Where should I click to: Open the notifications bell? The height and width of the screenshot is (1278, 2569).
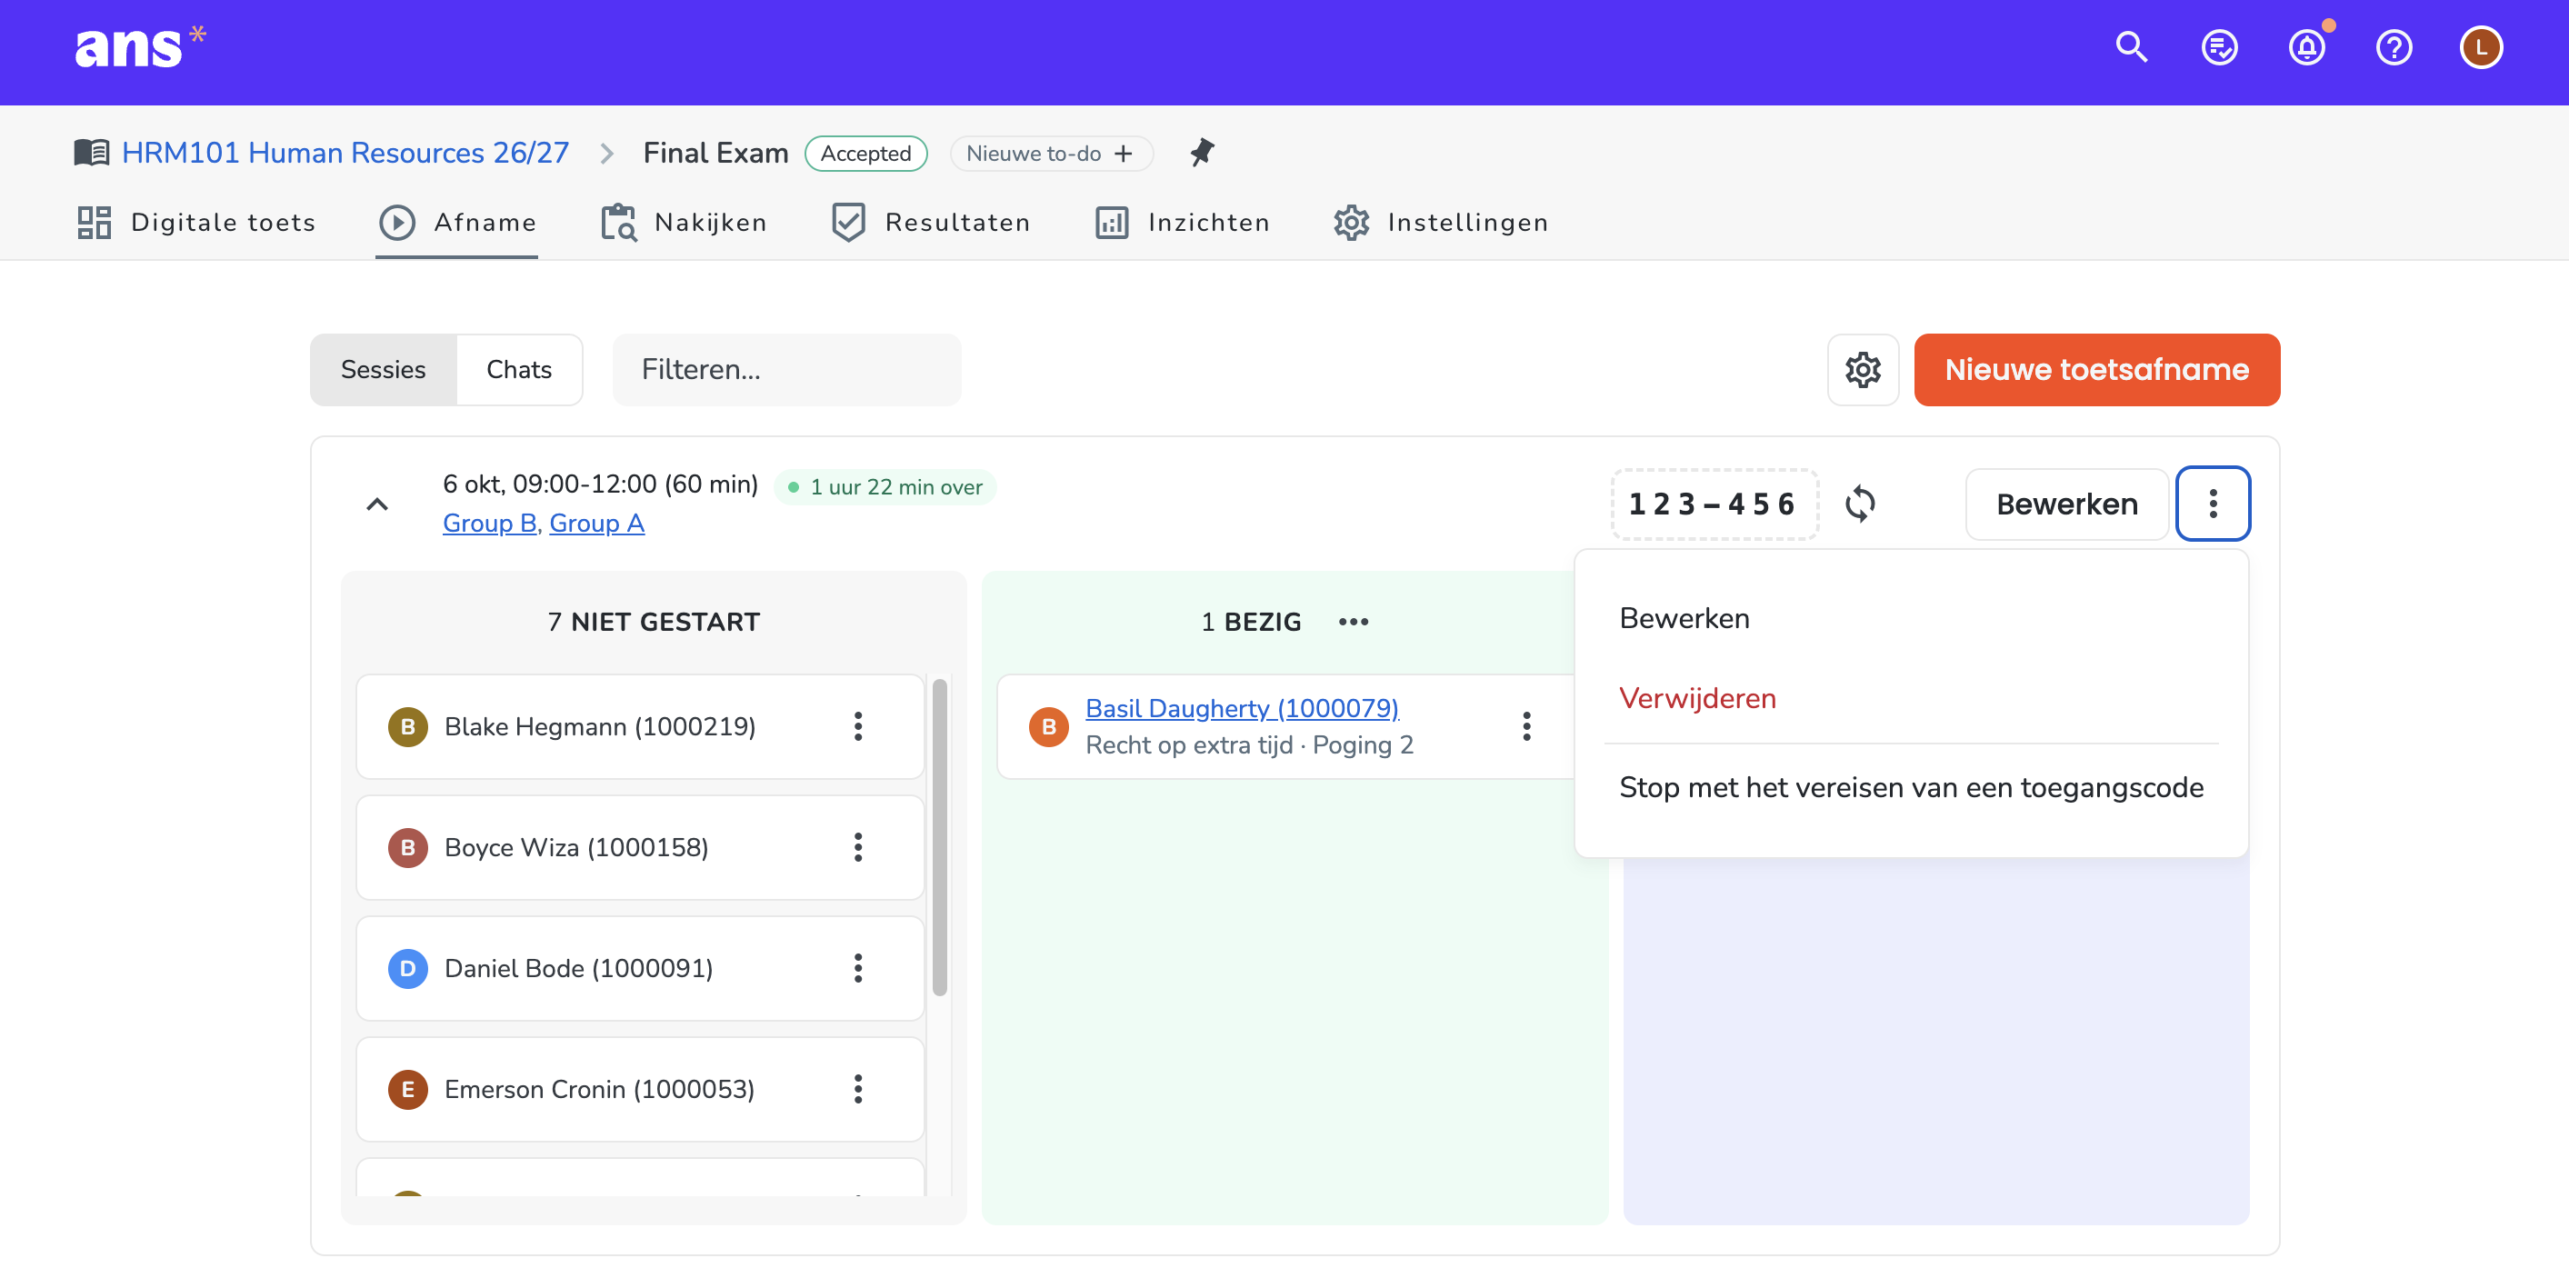2306,47
